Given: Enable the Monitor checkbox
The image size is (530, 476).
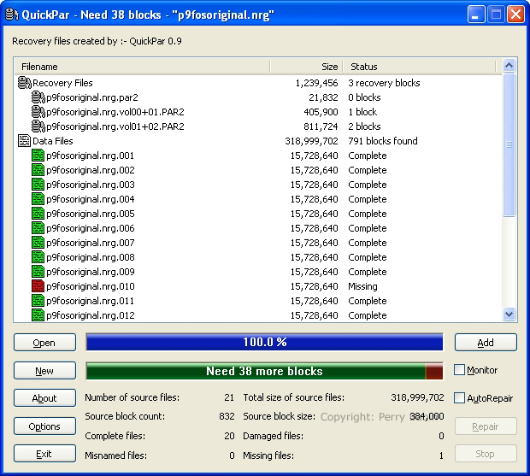Looking at the screenshot, I should click(x=459, y=369).
